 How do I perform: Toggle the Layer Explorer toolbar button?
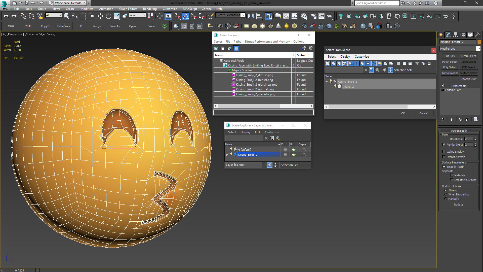click(x=269, y=16)
